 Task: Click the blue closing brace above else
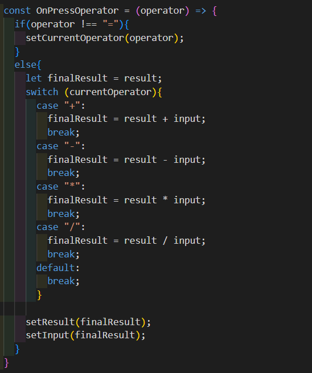coord(17,52)
